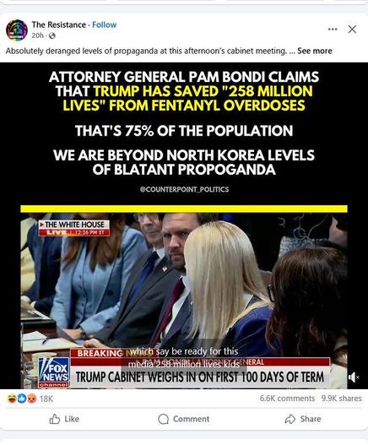Like the post with thumbs-up button
368x445 pixels.
(64, 419)
